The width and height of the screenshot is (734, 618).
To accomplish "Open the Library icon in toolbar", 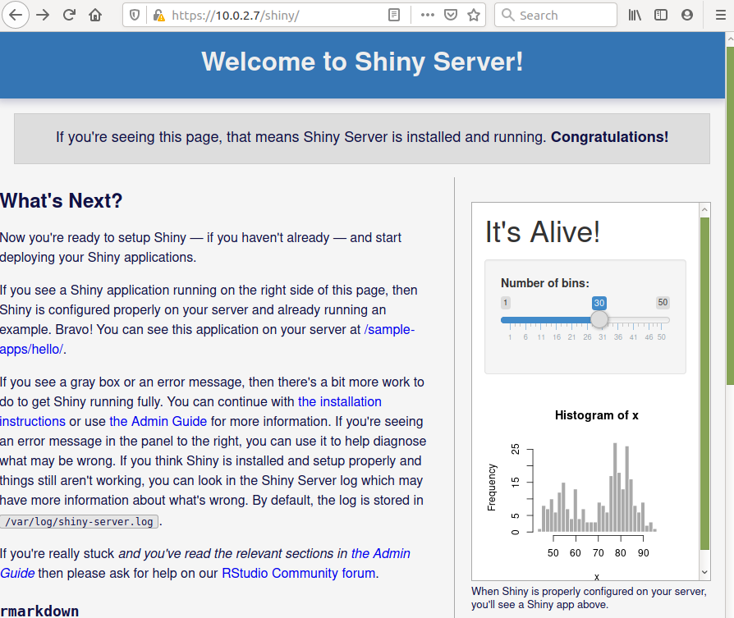I will pos(635,16).
